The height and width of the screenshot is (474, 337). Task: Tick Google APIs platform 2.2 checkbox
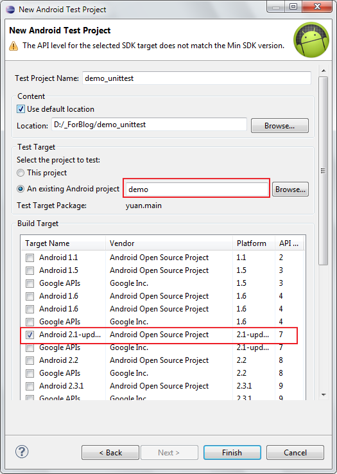click(30, 374)
